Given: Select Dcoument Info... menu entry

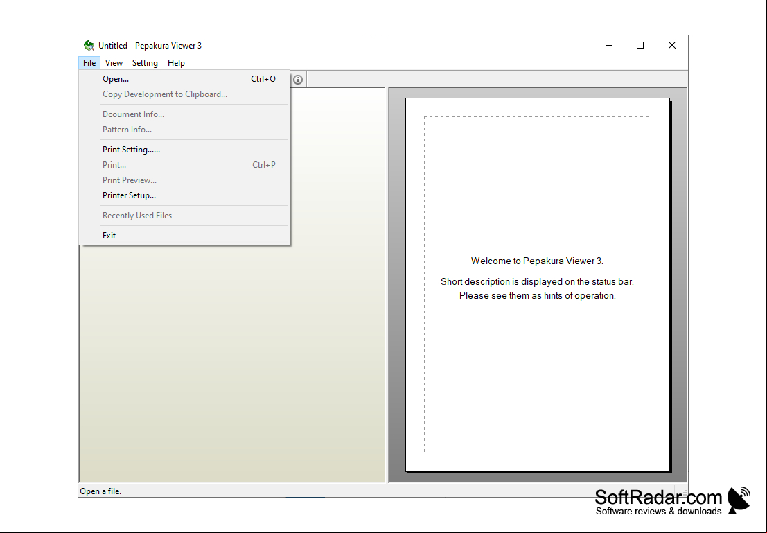Looking at the screenshot, I should click(185, 114).
